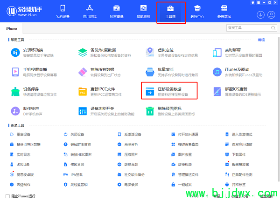Open the 抹除所有数据 tool
Image resolution: width=280 pixels, height=201 pixels.
(99, 72)
